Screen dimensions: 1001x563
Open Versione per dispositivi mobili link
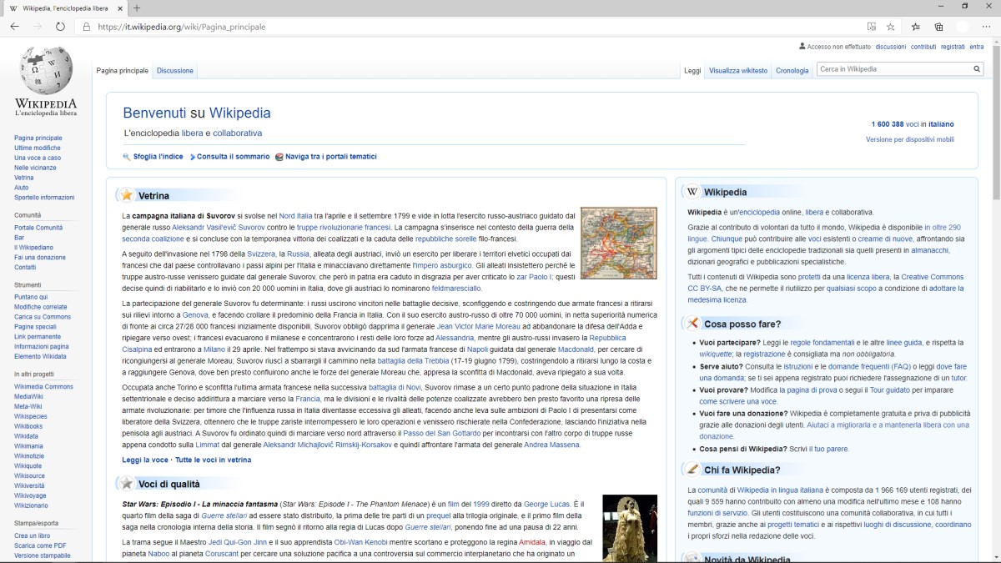pyautogui.click(x=910, y=139)
